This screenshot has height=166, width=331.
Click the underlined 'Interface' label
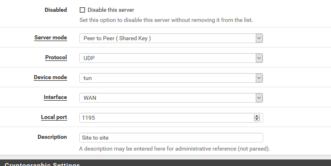55,97
